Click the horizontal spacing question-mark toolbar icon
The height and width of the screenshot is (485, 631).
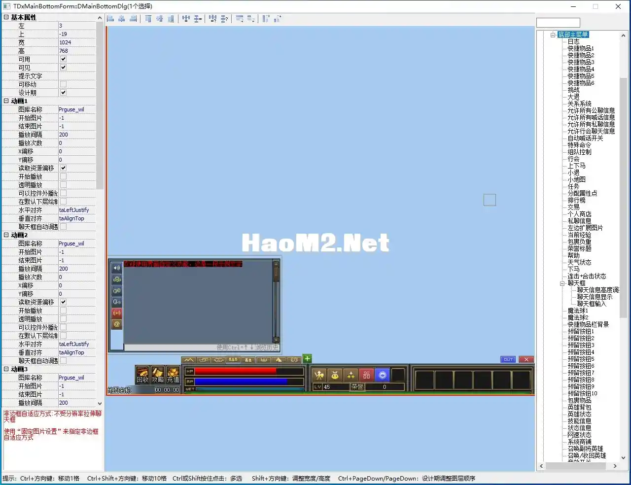[x=212, y=19]
